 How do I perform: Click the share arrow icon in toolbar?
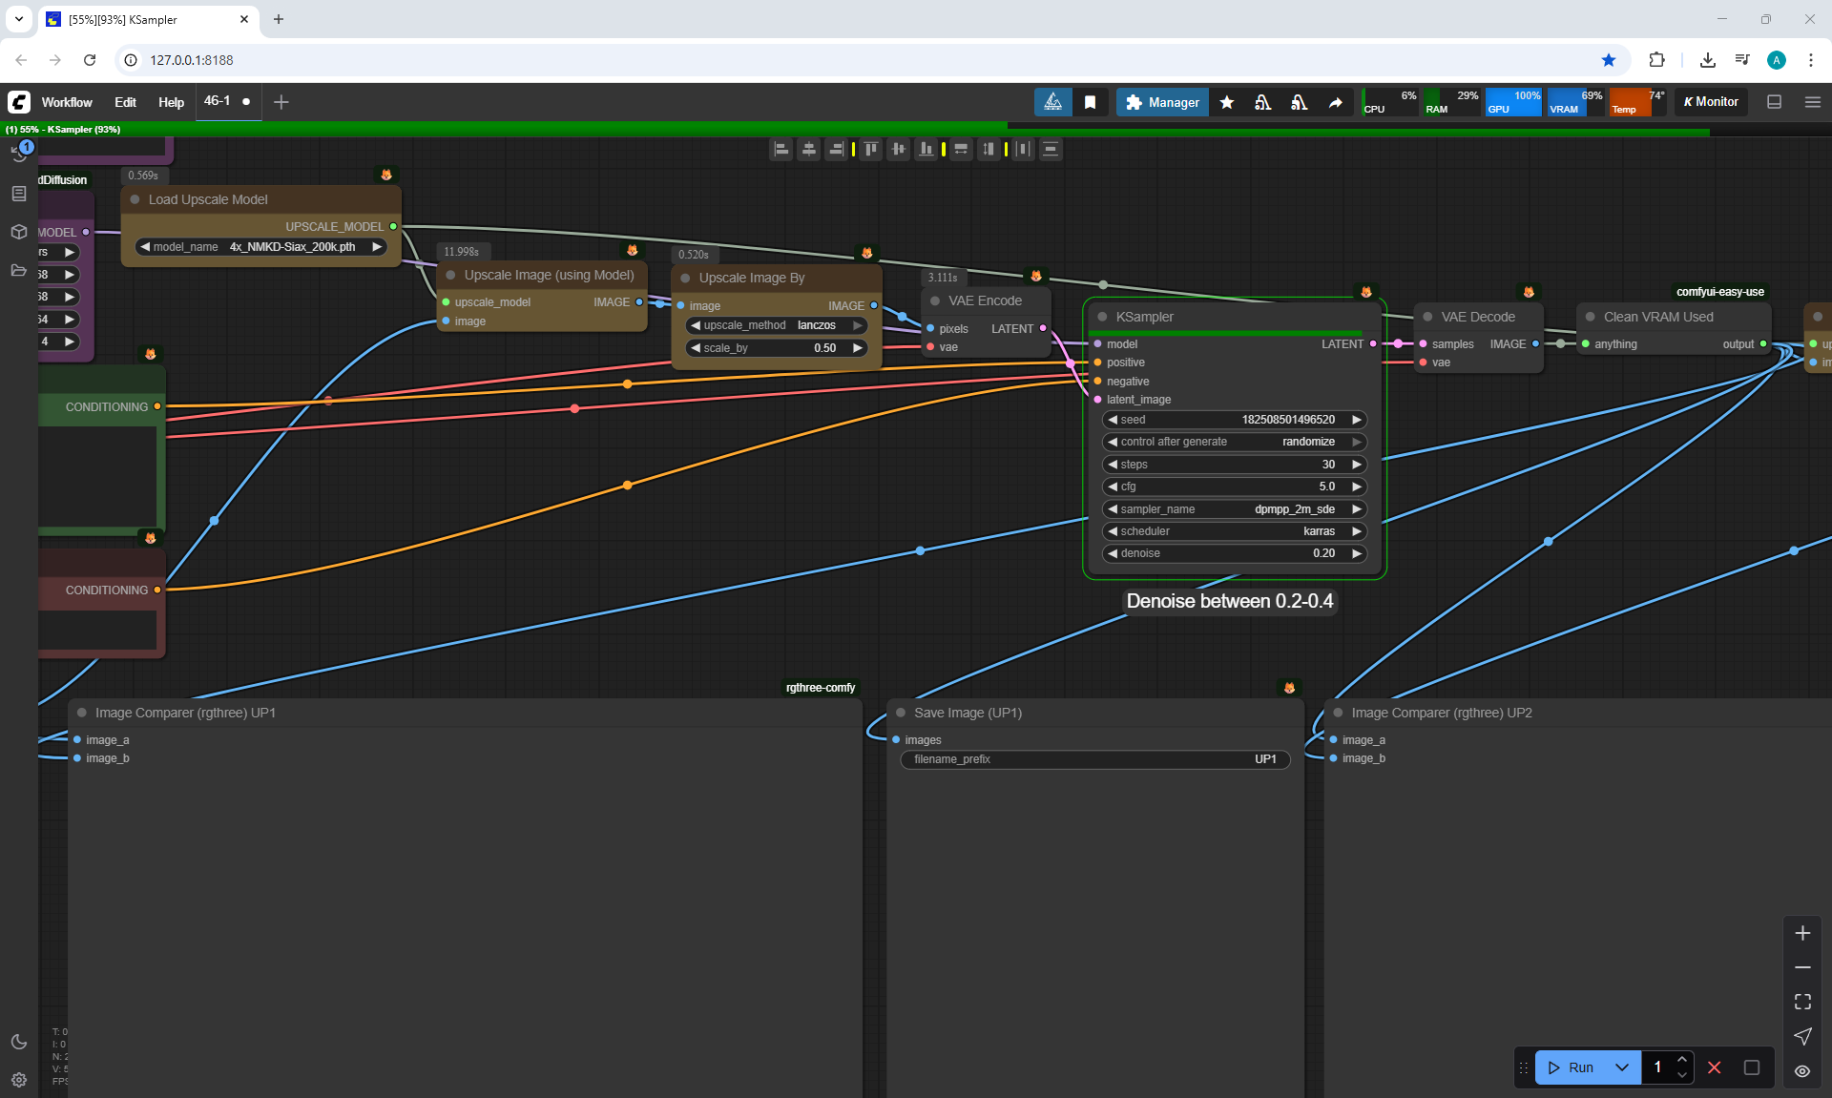pyautogui.click(x=1335, y=102)
